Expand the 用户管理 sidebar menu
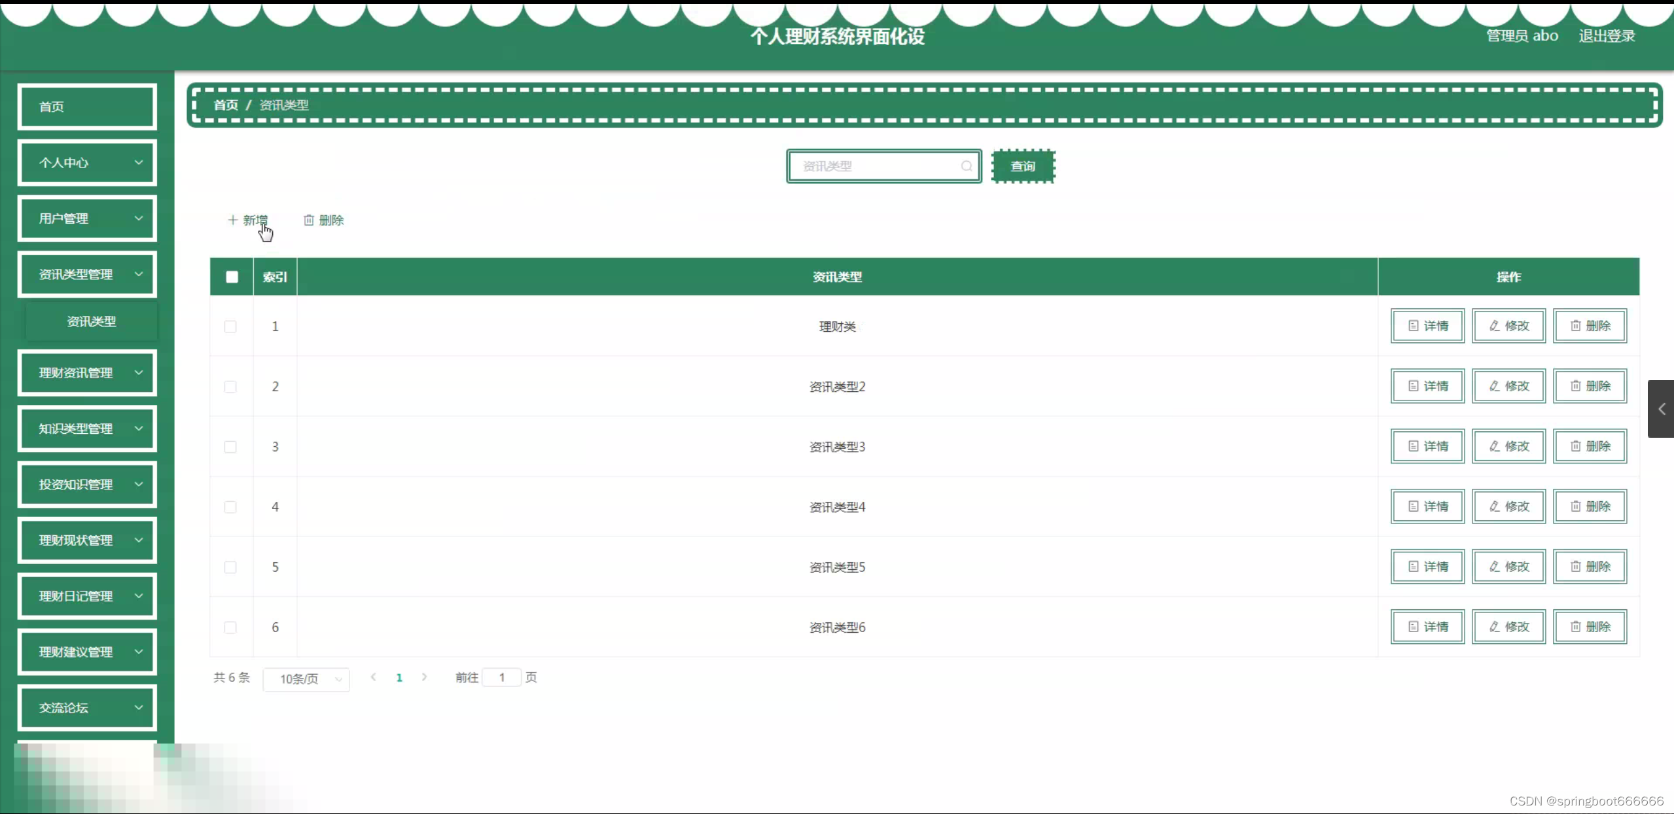 (x=87, y=219)
